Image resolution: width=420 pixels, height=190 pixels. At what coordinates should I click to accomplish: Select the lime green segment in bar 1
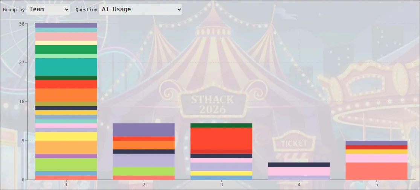click(66, 164)
